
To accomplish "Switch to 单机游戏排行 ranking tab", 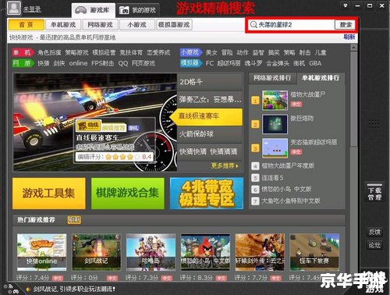I will point(321,78).
